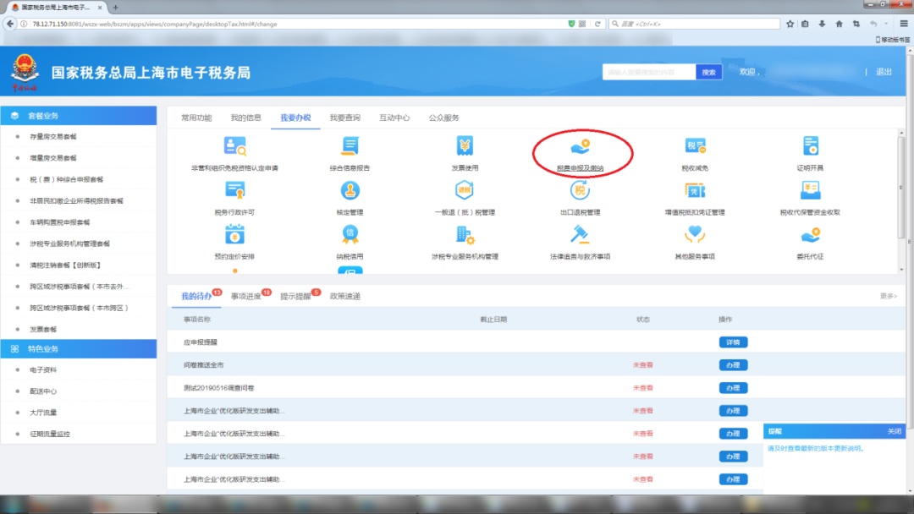This screenshot has width=914, height=514.
Task: Open 法律追责与救济事项 gavel icon
Action: [580, 236]
